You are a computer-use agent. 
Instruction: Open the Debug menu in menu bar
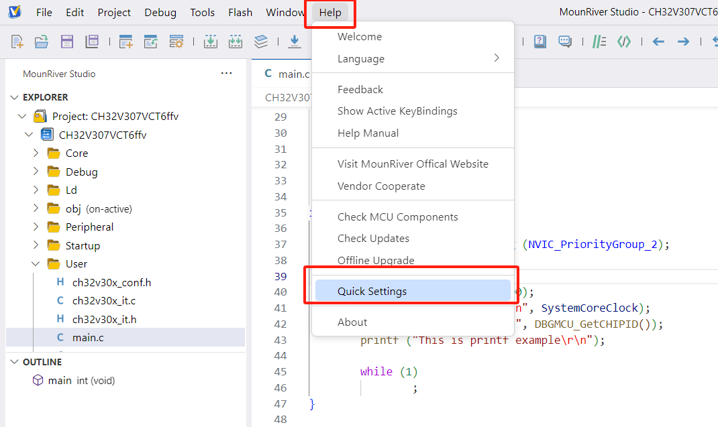160,12
